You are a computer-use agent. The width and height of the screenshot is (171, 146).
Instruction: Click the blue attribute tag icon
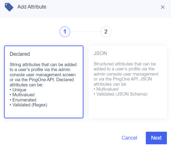coord(9,7)
